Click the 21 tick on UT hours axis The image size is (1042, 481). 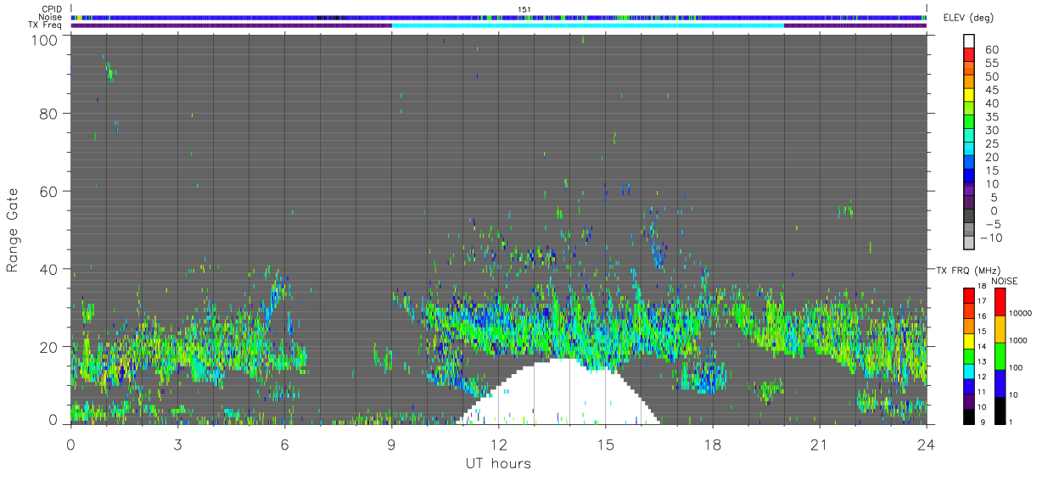pos(820,445)
